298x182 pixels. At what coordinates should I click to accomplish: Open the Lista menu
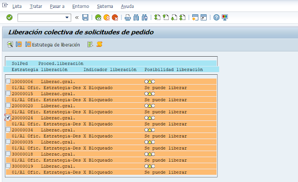17,6
